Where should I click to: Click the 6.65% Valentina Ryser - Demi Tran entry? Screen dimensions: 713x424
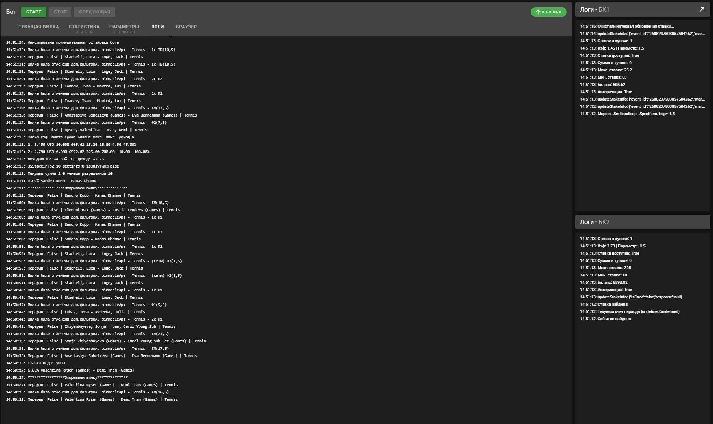coord(70,370)
